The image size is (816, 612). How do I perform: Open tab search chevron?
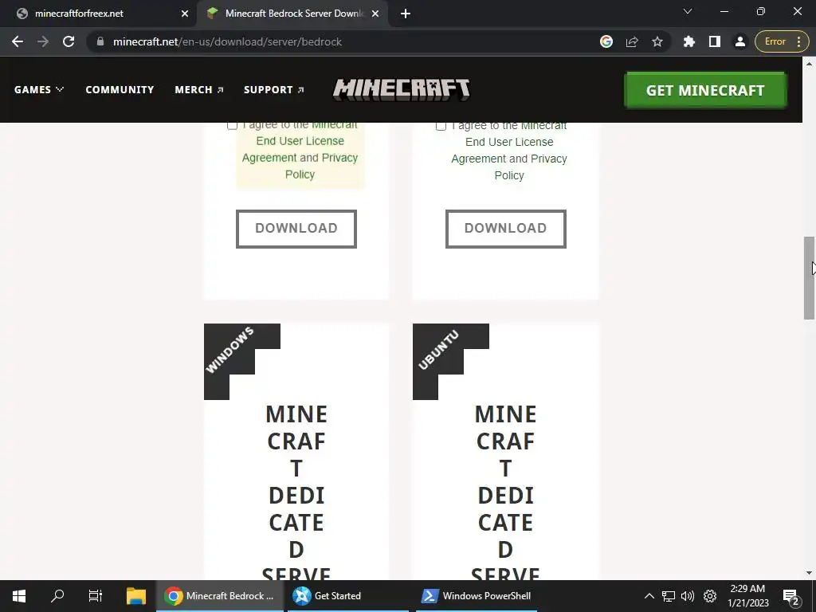click(688, 11)
